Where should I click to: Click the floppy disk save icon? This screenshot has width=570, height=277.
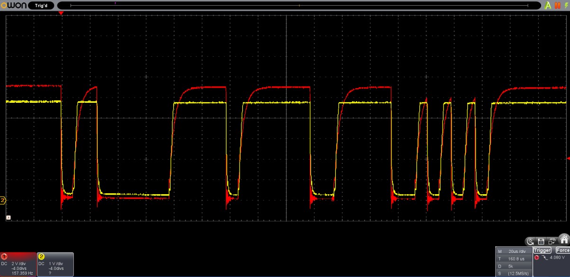[x=541, y=241]
